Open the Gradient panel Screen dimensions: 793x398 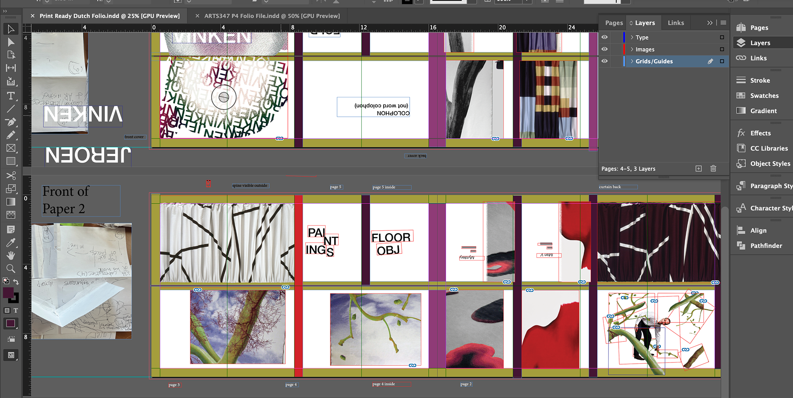tap(763, 111)
